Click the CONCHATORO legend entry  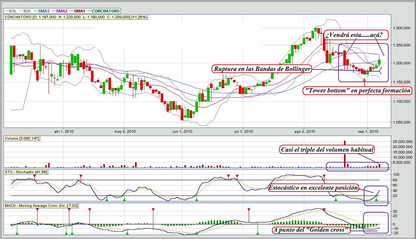(x=103, y=11)
